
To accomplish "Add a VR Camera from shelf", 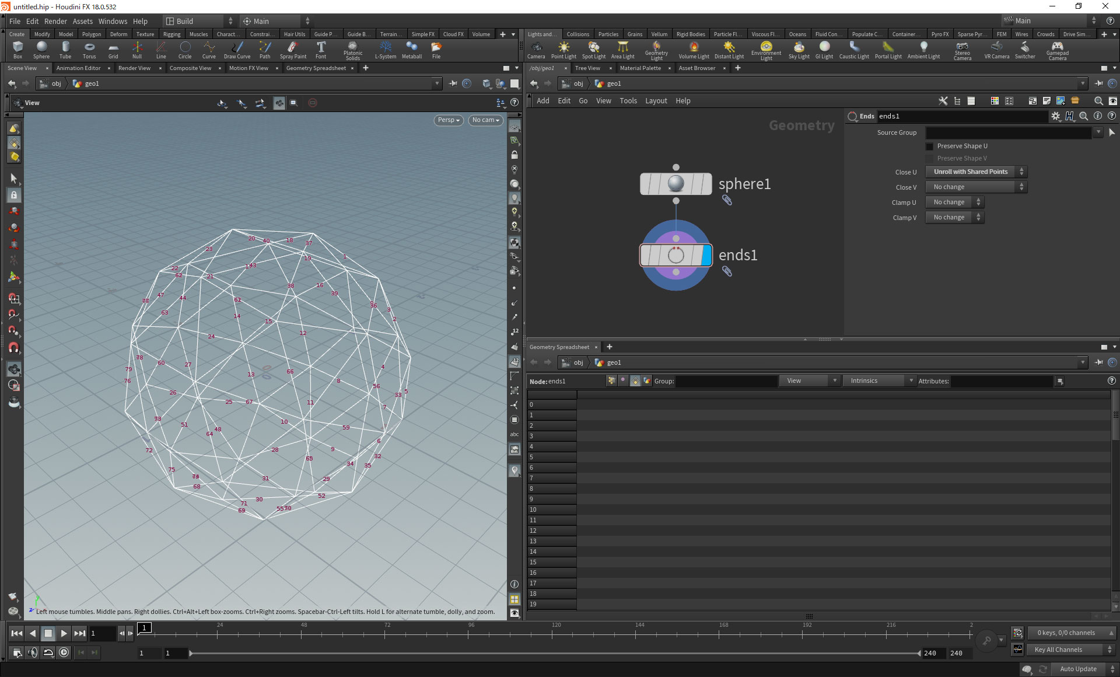I will pyautogui.click(x=997, y=50).
